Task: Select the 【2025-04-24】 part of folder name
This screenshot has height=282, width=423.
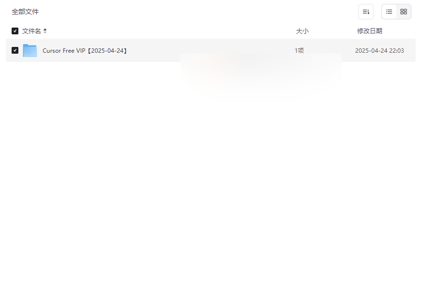Action: coord(107,51)
